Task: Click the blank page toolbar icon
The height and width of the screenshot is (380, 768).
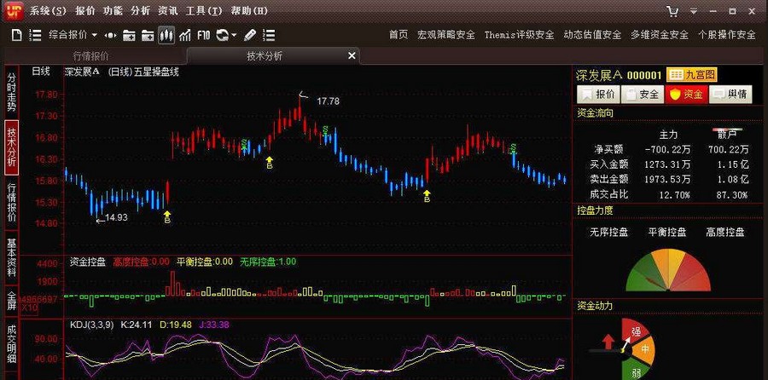Action: (x=17, y=35)
